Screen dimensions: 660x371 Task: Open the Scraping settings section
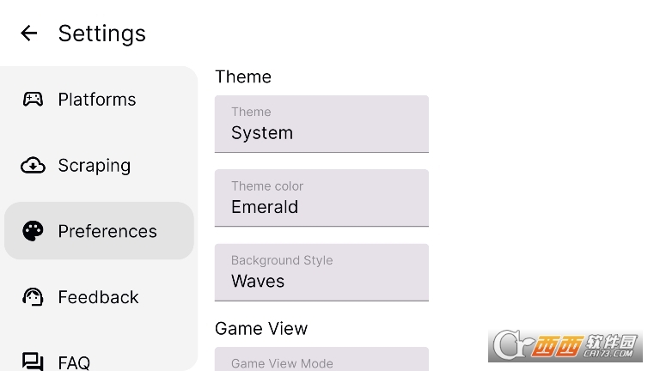[99, 165]
